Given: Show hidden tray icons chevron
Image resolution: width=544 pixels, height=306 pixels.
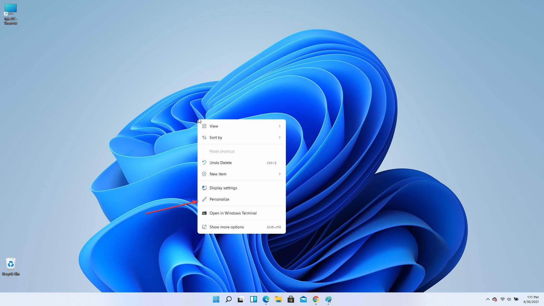Looking at the screenshot, I should pos(488,299).
